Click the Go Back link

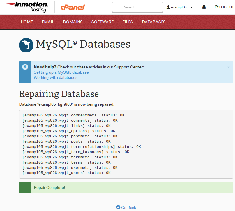point(126,208)
